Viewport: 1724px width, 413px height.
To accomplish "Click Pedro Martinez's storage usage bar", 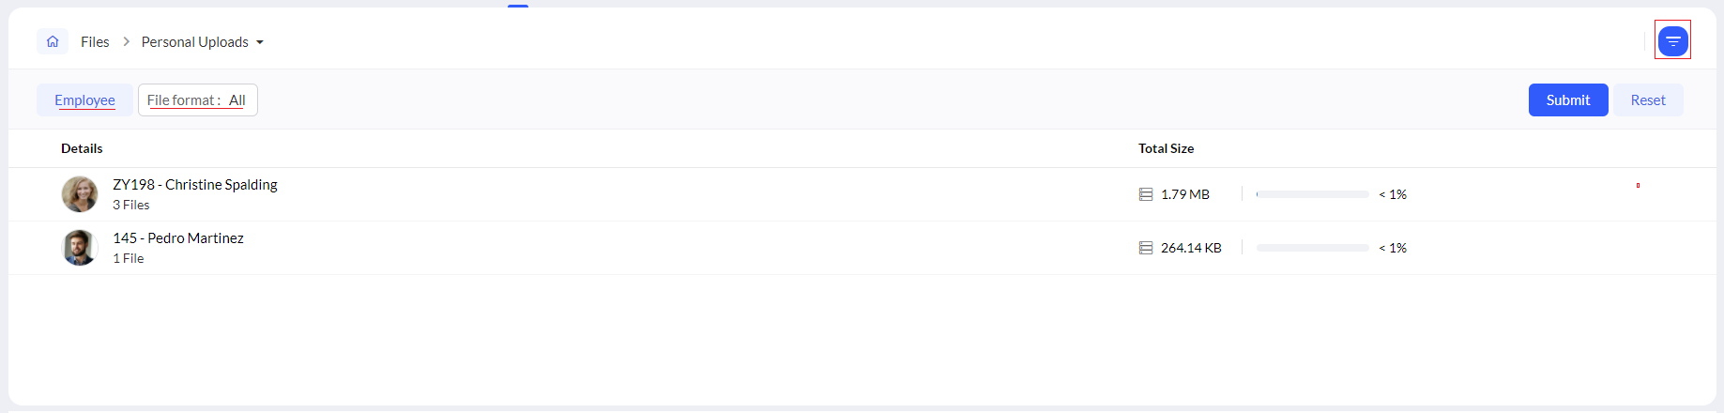I will [x=1312, y=248].
